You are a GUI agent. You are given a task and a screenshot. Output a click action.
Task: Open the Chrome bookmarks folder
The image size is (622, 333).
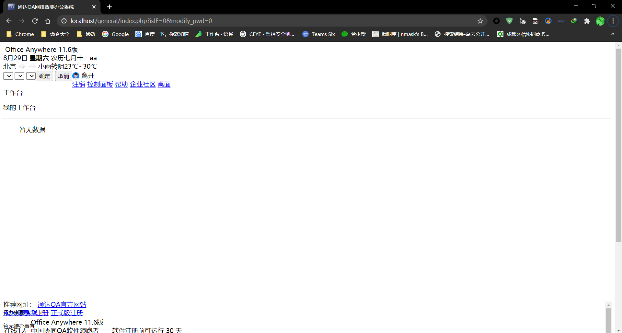click(20, 34)
